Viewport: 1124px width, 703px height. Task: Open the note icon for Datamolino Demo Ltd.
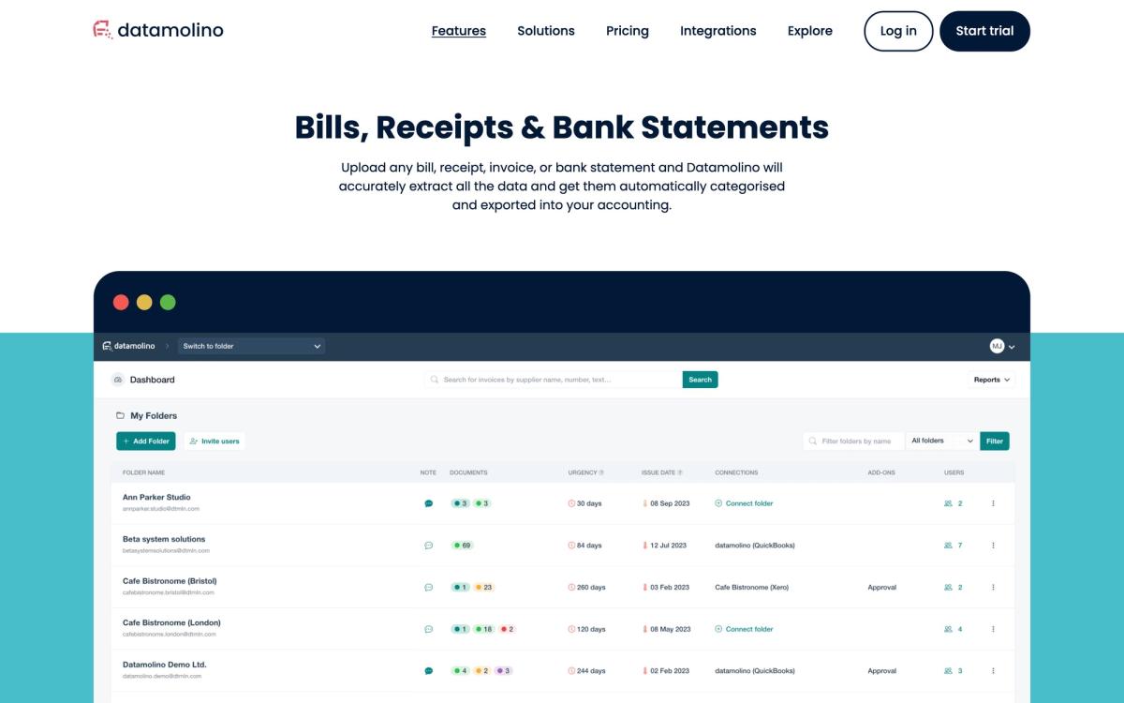coord(429,671)
